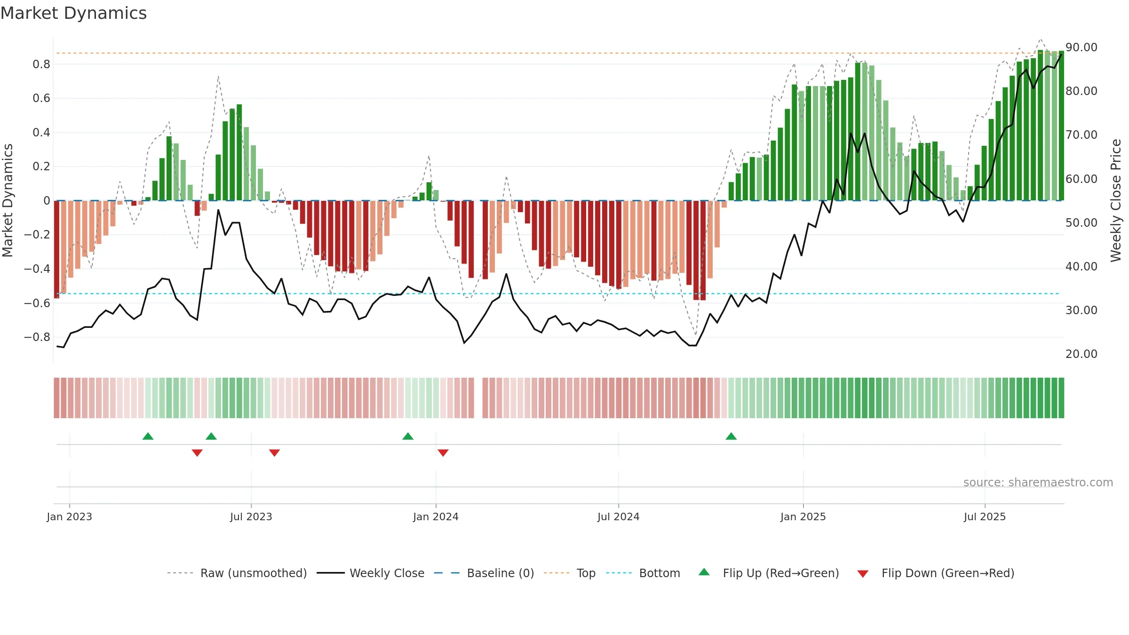Toggle Flip Up (Red→Green) legend entry
Image resolution: width=1129 pixels, height=635 pixels.
point(769,573)
